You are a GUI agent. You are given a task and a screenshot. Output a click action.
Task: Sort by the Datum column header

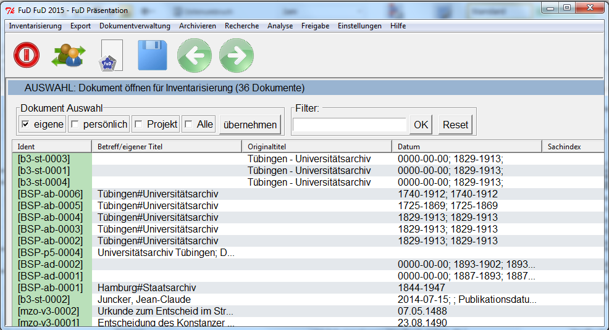pos(467,147)
